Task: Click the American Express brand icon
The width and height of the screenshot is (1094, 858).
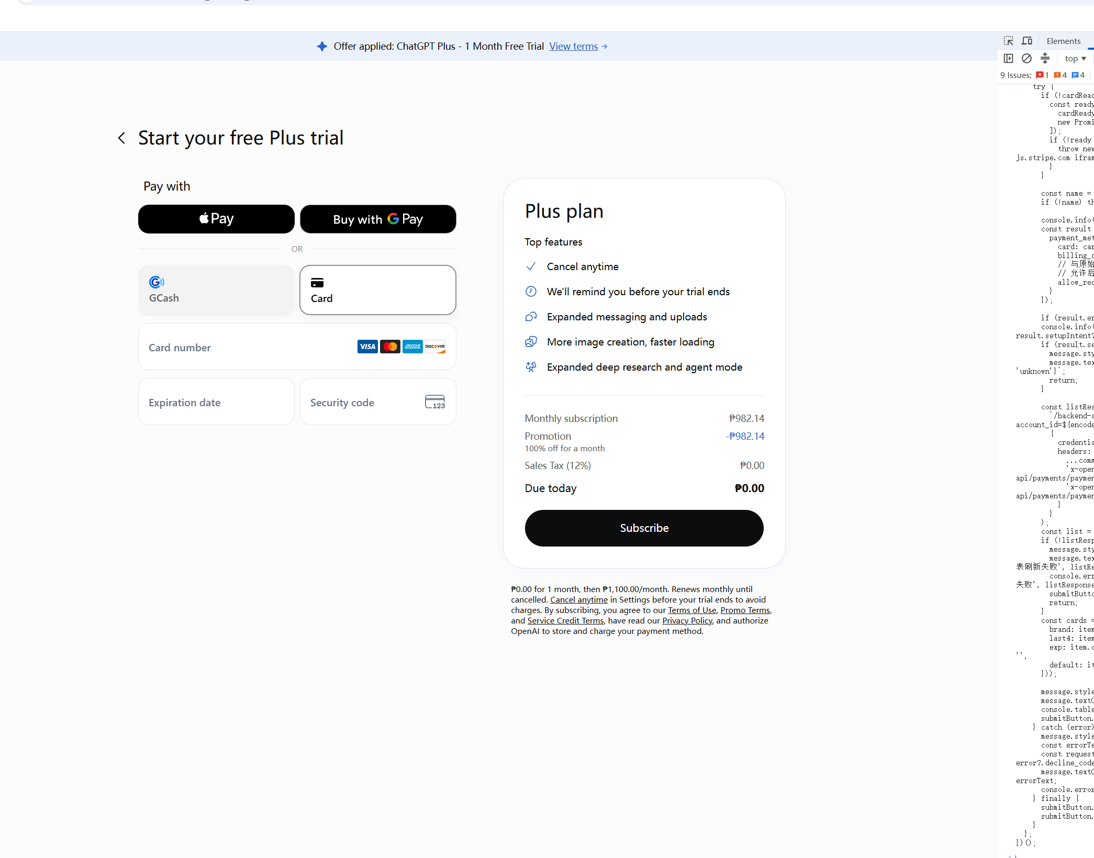Action: (412, 347)
